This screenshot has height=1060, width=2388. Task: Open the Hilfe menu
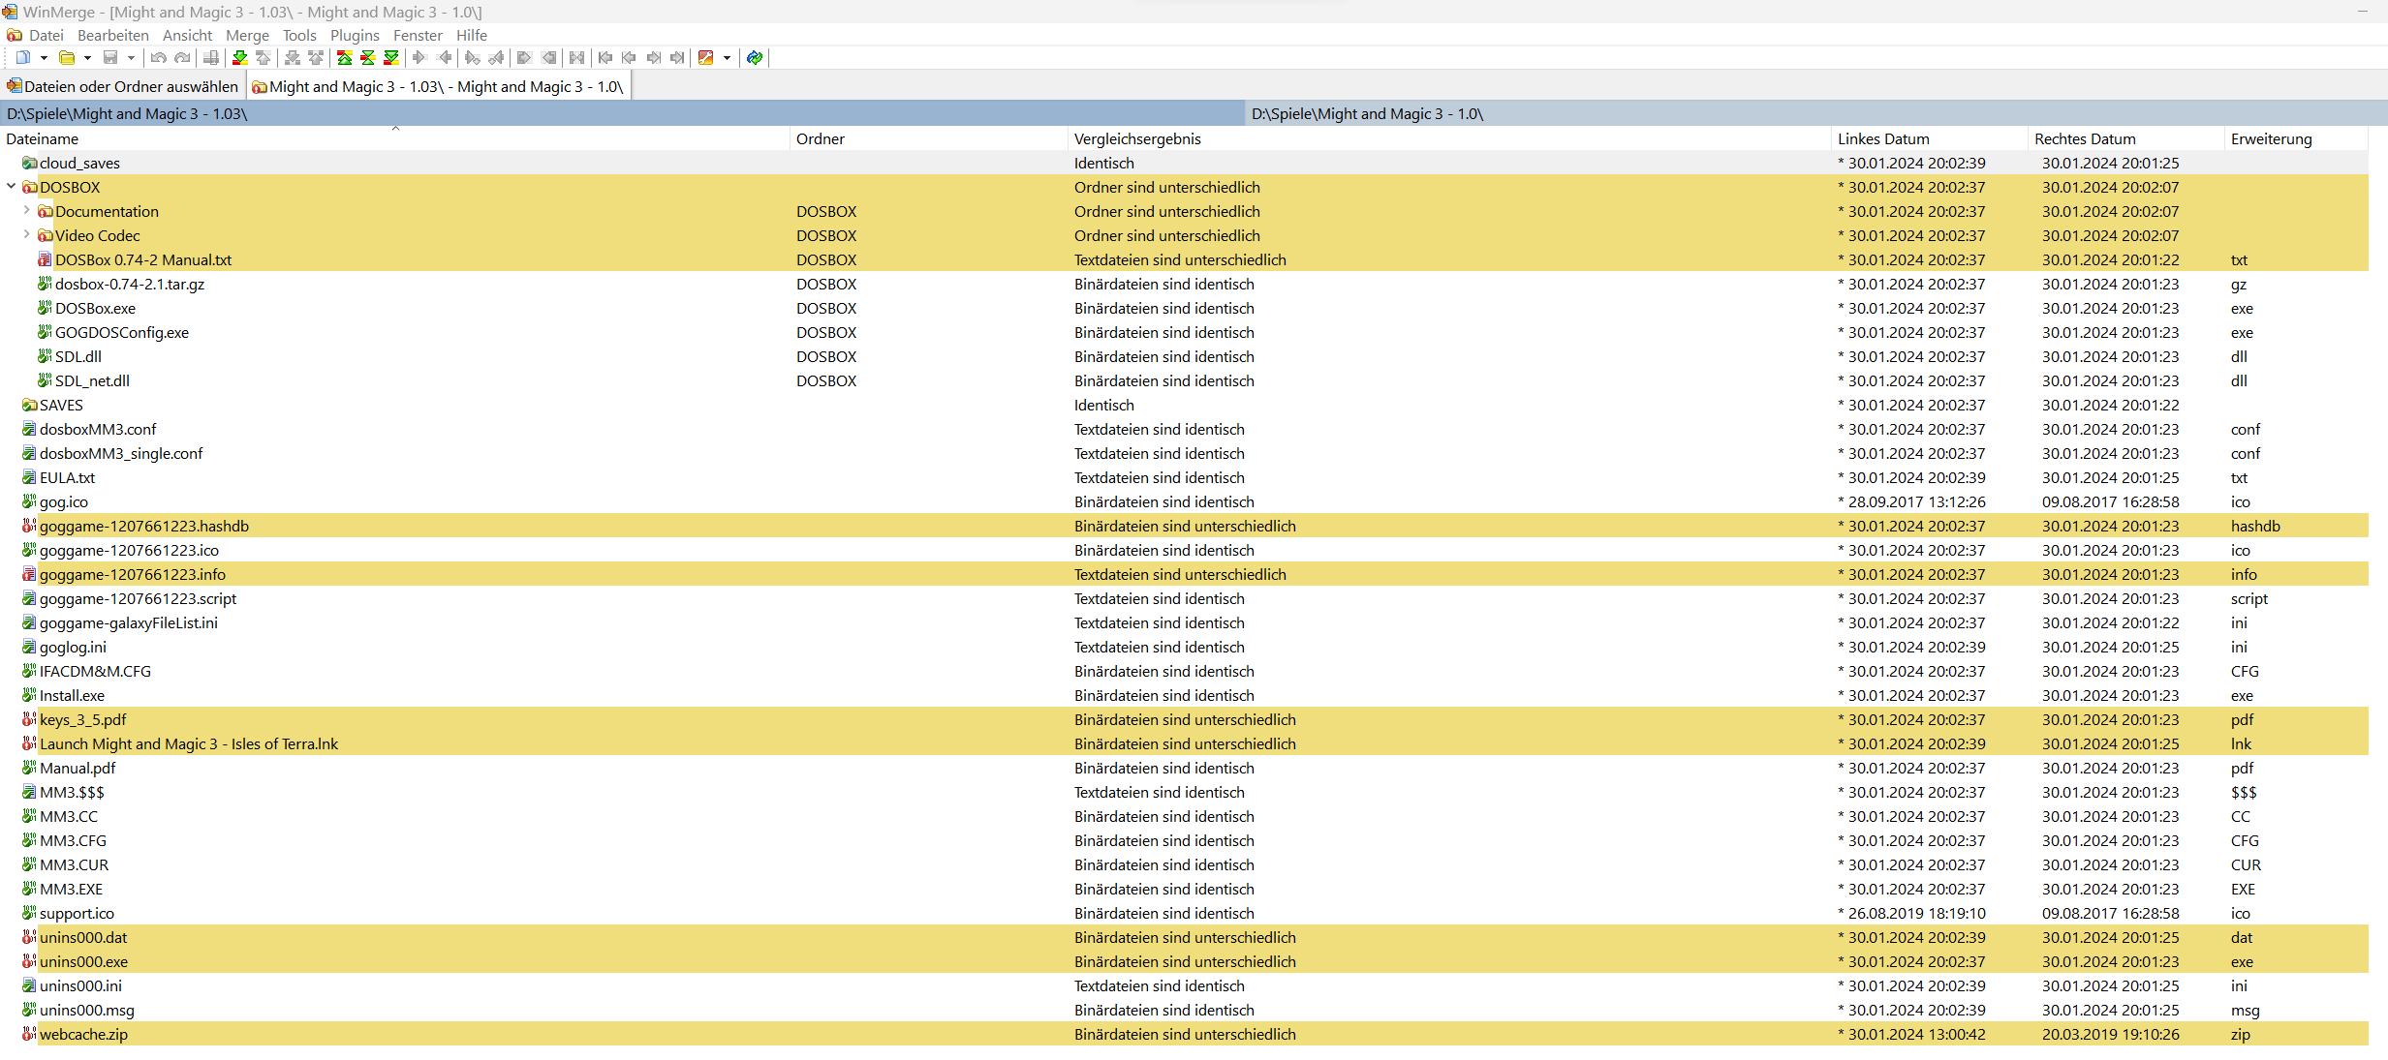click(x=472, y=35)
